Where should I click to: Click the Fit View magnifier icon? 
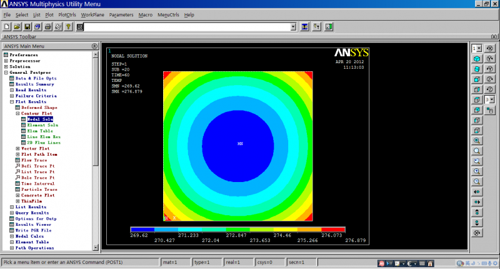477,140
